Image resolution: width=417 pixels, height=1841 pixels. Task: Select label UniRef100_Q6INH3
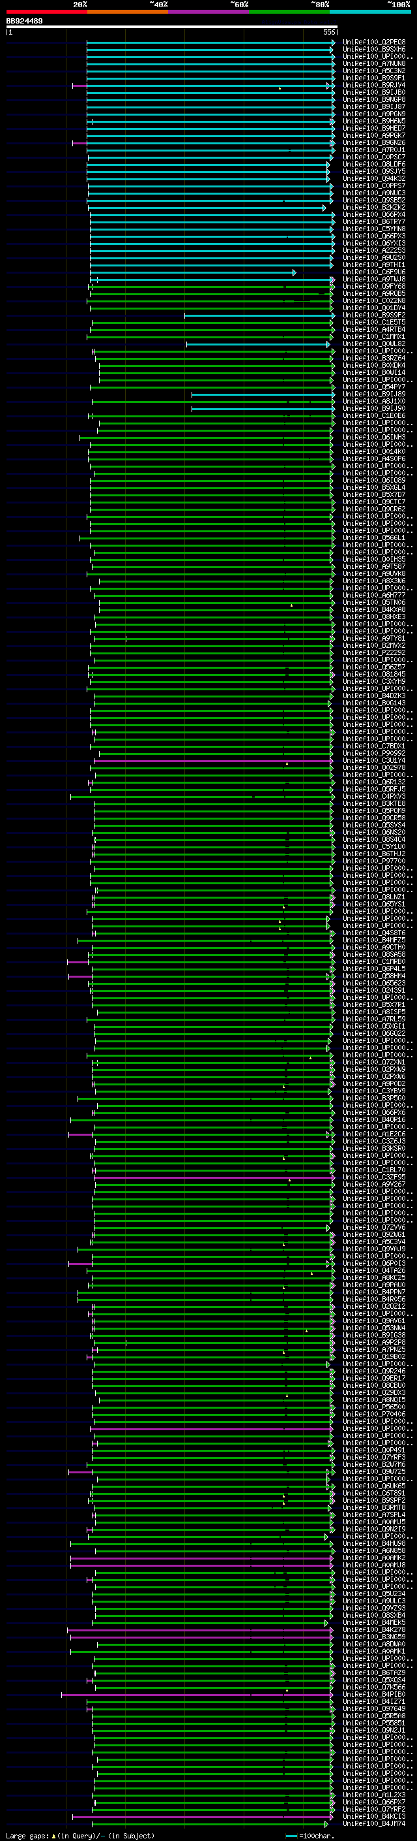(x=374, y=438)
